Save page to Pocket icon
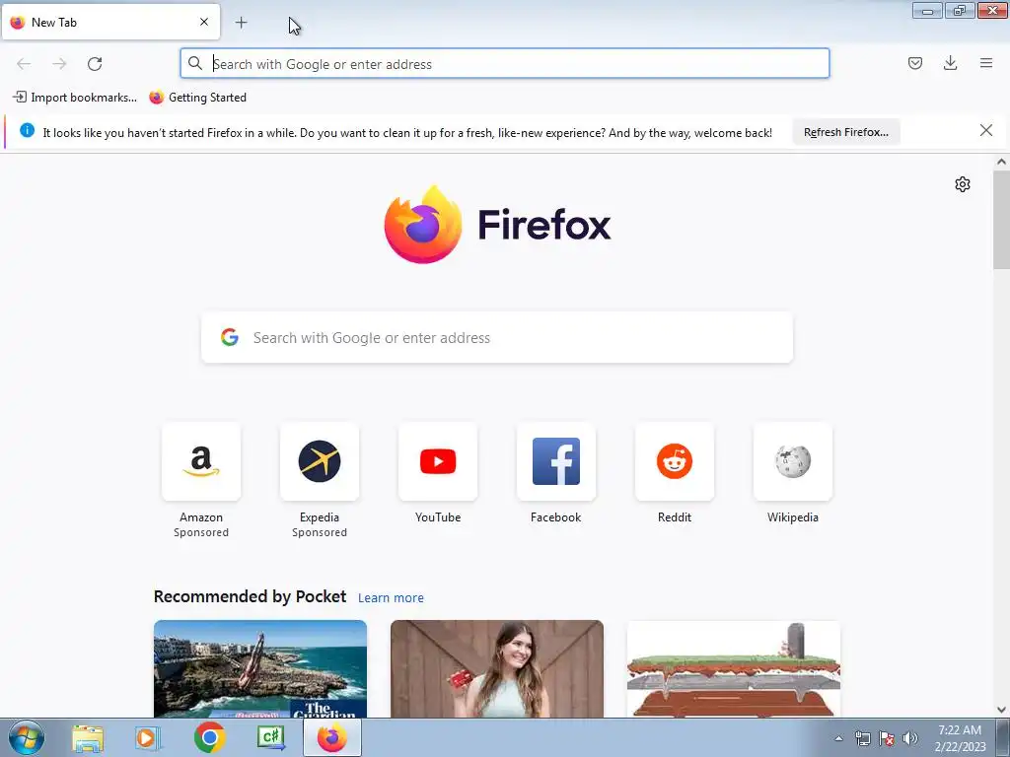 (x=915, y=63)
